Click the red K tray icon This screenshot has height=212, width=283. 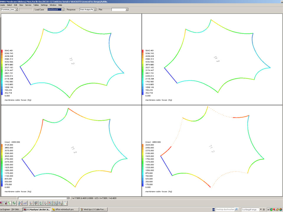coord(274,209)
